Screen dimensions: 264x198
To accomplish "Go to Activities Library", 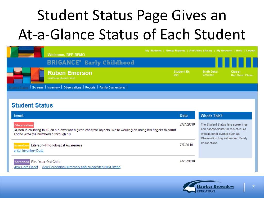I will (x=201, y=50).
